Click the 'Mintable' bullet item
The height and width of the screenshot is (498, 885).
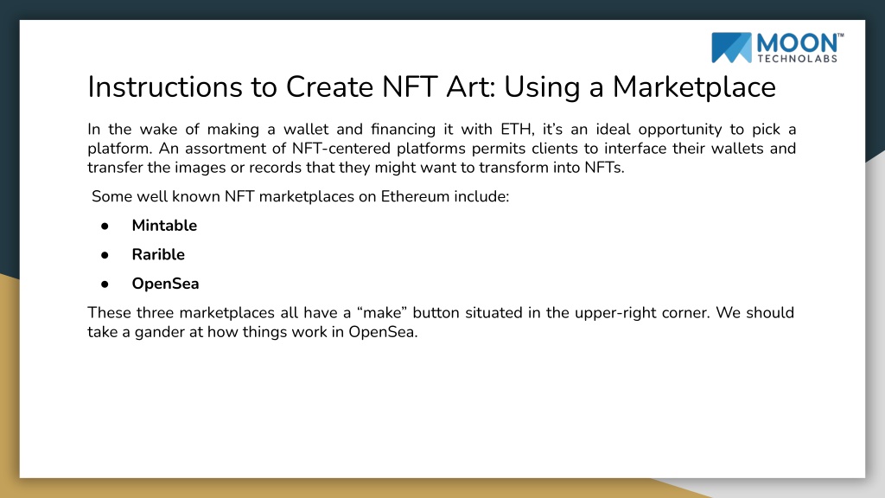pyautogui.click(x=164, y=226)
